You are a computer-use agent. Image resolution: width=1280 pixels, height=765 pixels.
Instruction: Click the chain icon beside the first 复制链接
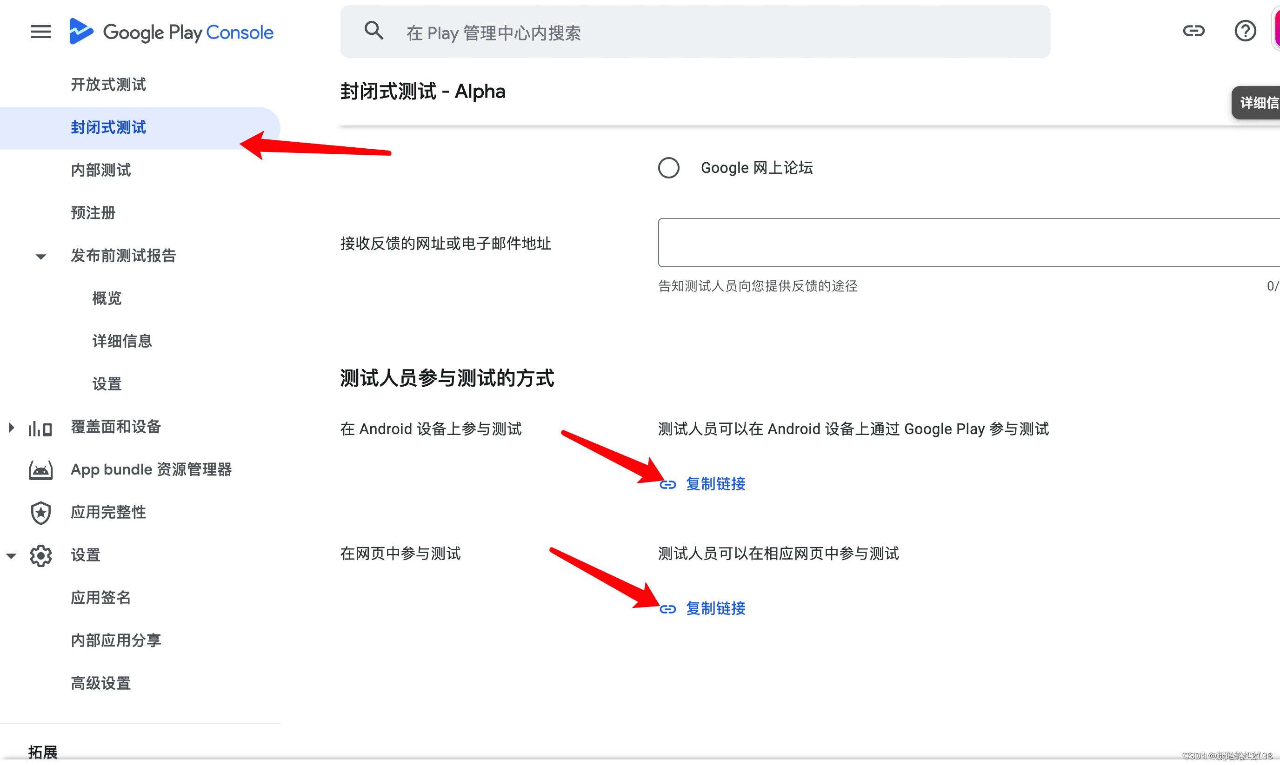(668, 484)
